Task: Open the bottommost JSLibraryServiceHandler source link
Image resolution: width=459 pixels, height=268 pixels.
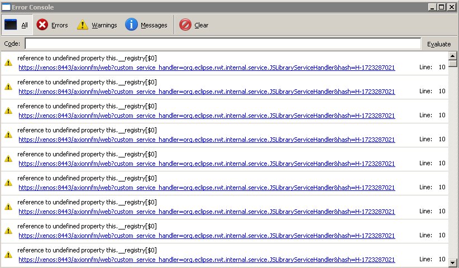Action: 207,260
